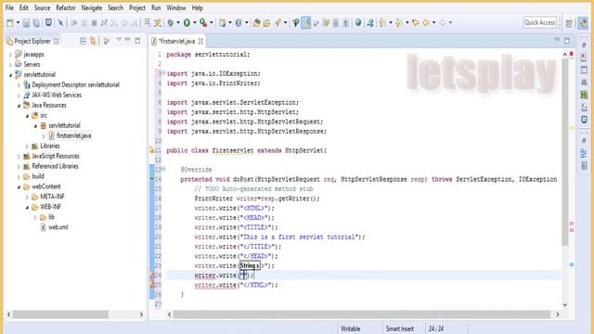Image resolution: width=594 pixels, height=334 pixels.
Task: Expand the javaapps project node
Action: (10, 55)
